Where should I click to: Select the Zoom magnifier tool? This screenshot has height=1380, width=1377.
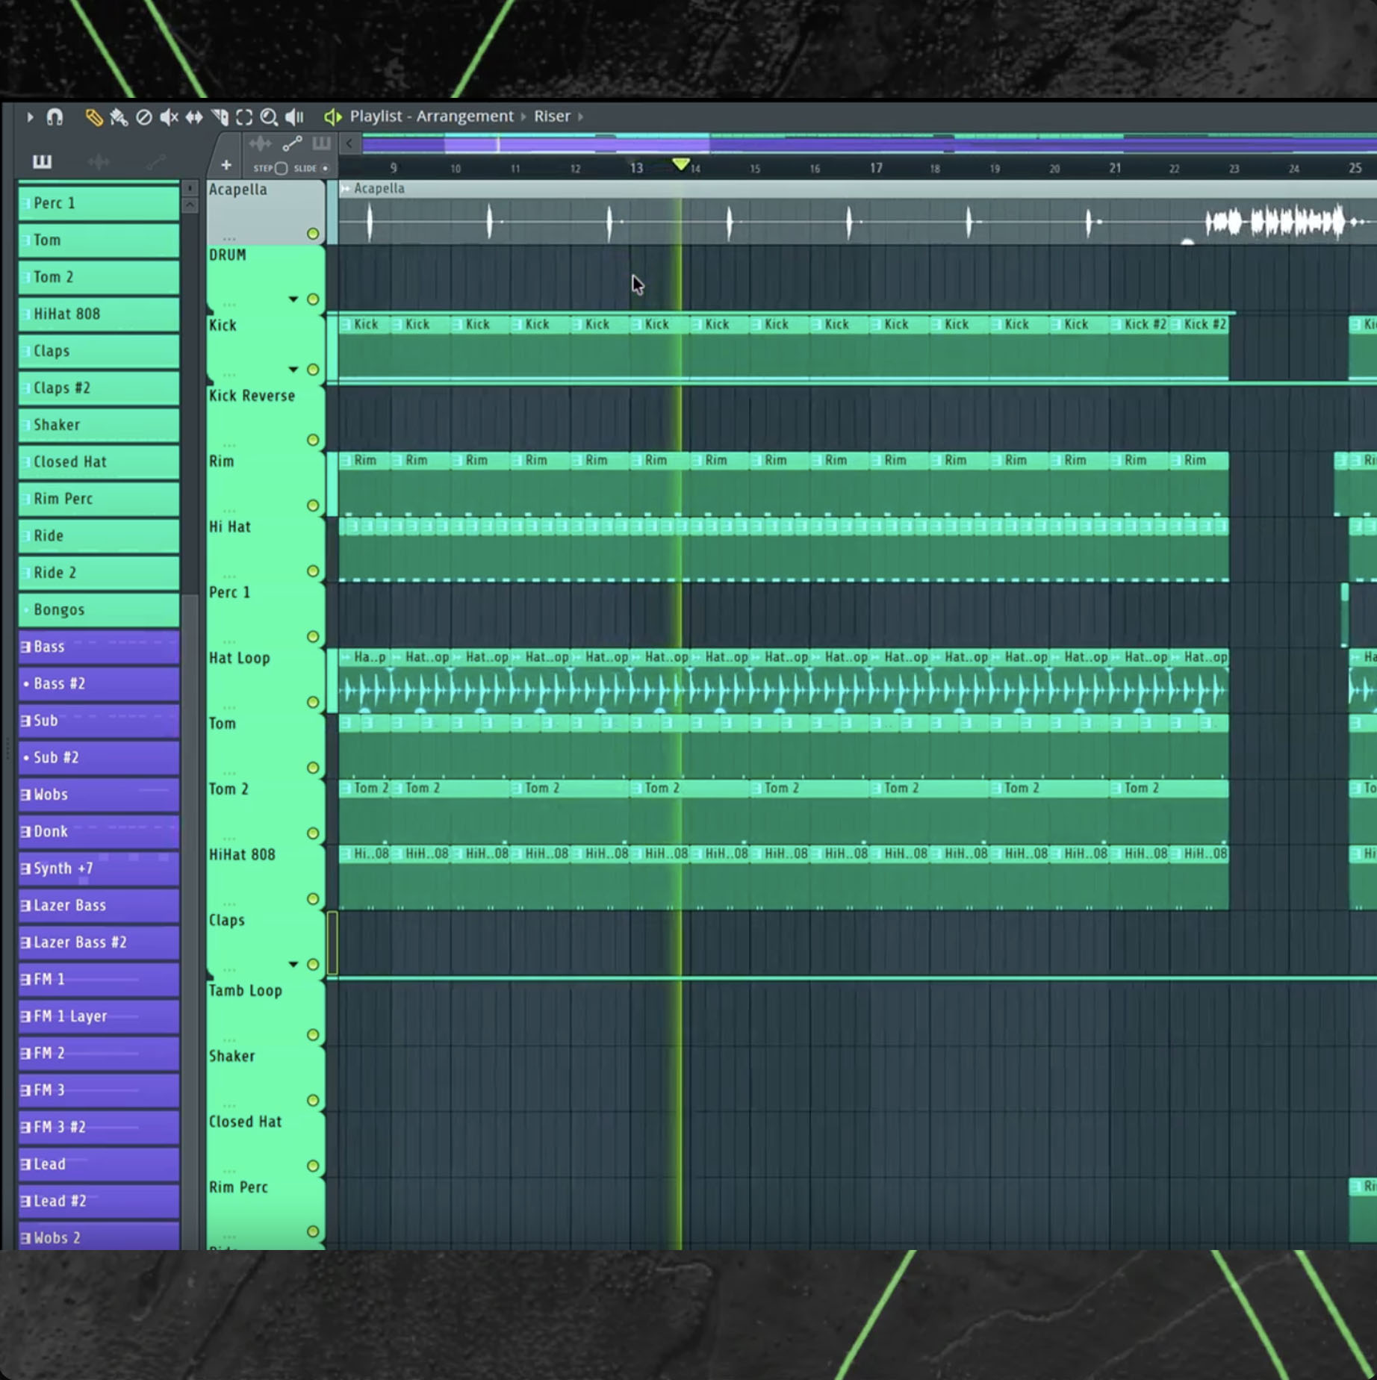tap(269, 117)
